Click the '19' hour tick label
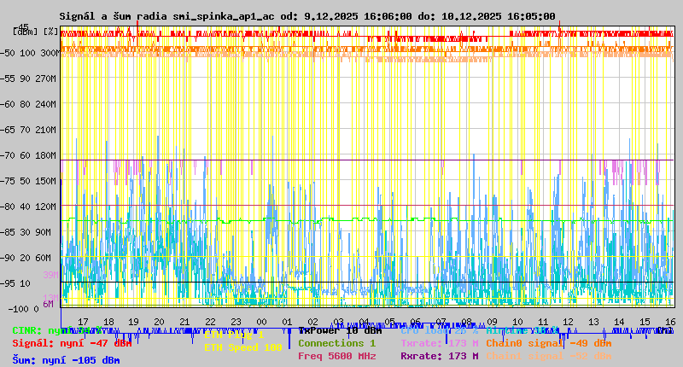The height and width of the screenshot is (367, 683). (x=134, y=322)
